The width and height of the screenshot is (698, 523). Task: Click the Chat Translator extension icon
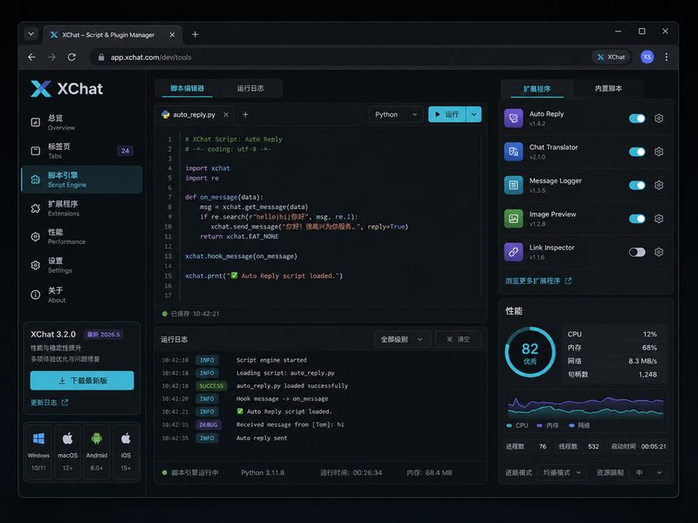click(513, 152)
